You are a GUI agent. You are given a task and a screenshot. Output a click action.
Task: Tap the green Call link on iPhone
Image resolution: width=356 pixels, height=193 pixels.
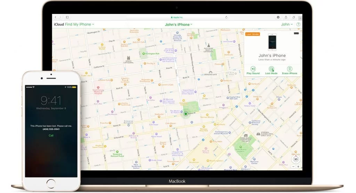click(51, 135)
